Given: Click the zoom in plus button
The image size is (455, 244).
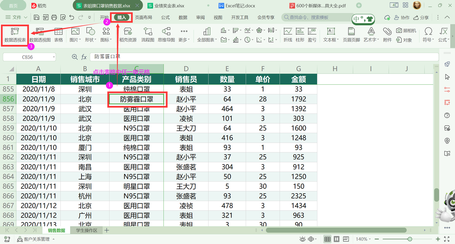Looking at the screenshot, I should [438, 239].
